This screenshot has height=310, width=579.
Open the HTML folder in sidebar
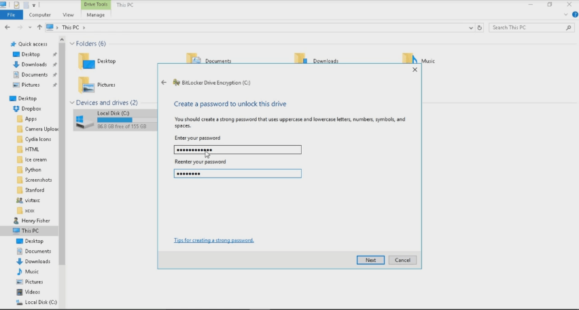(x=32, y=149)
